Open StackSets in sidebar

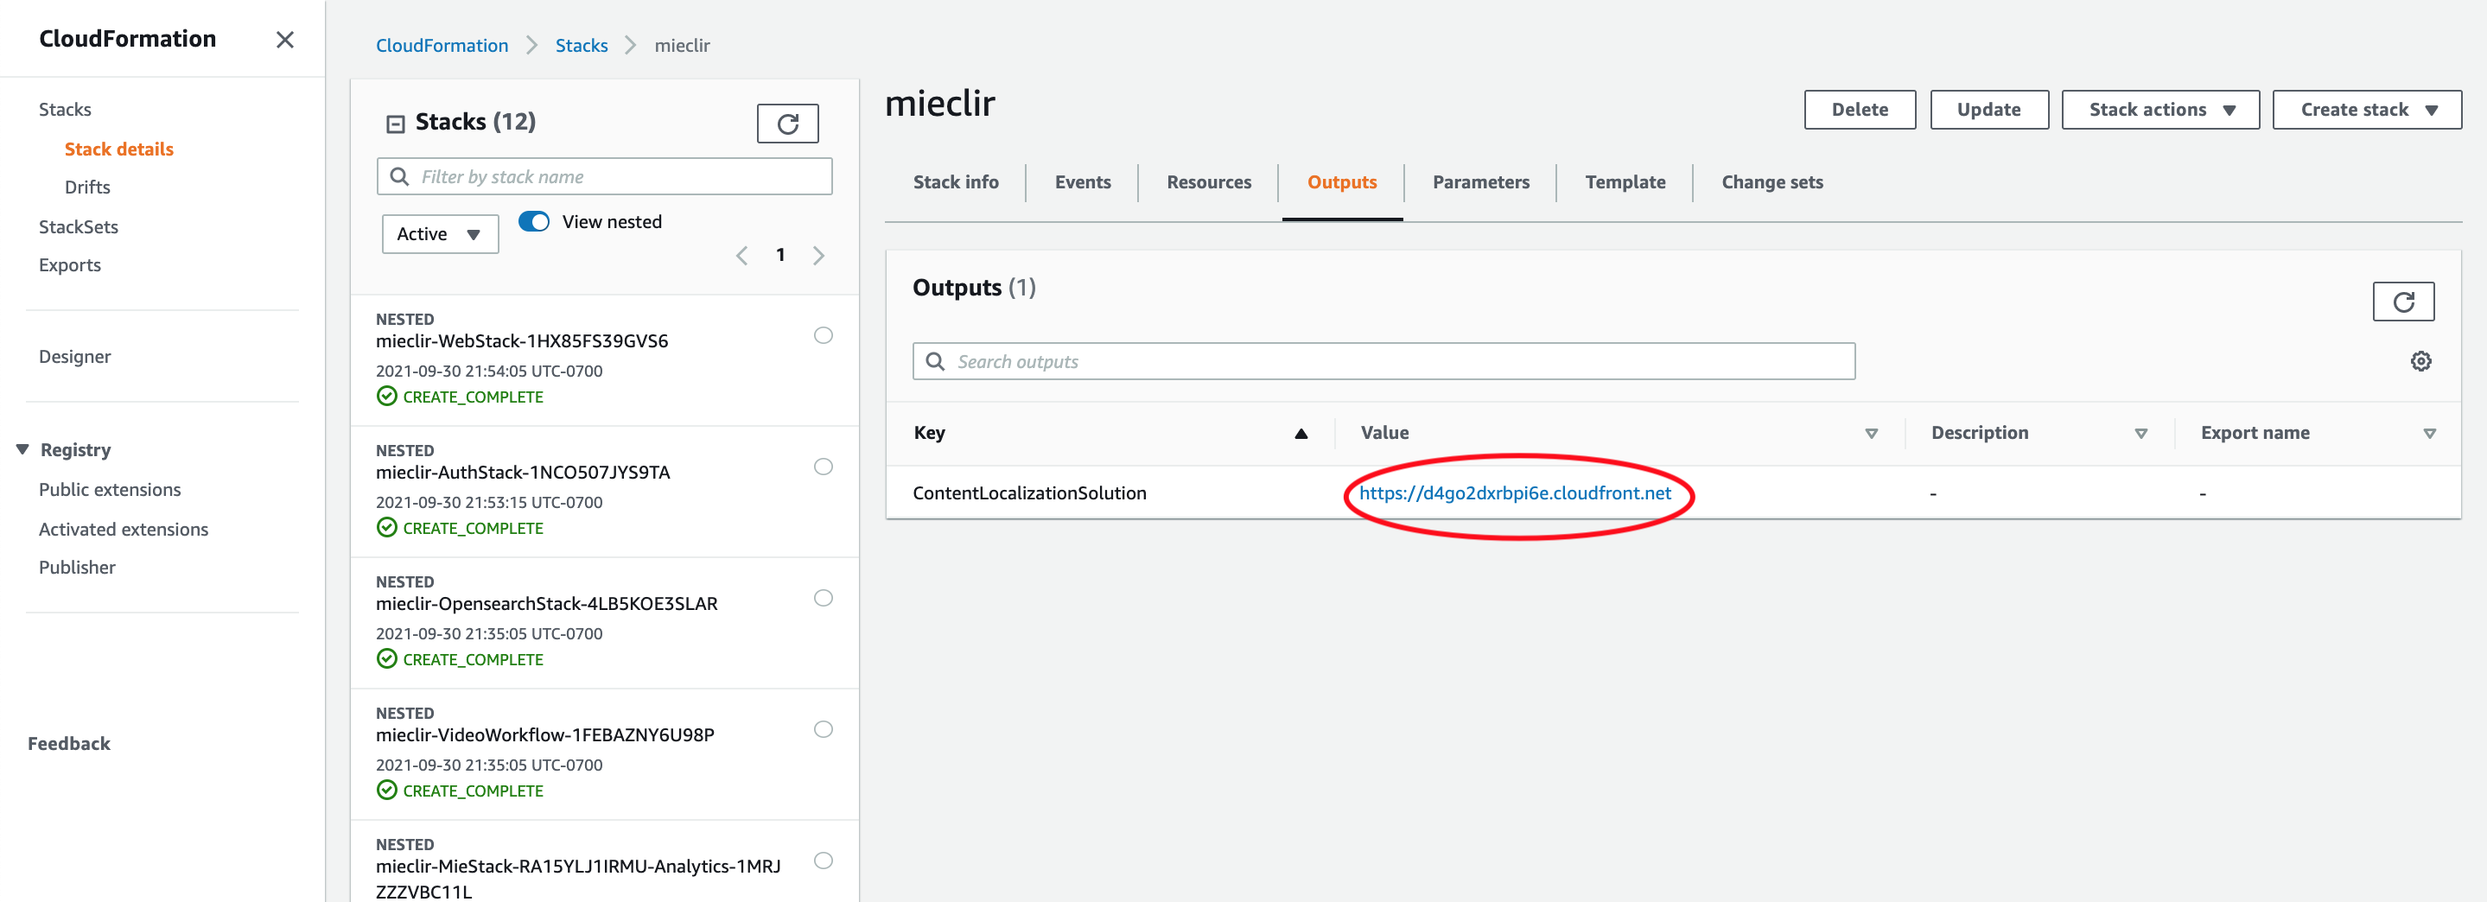click(78, 227)
